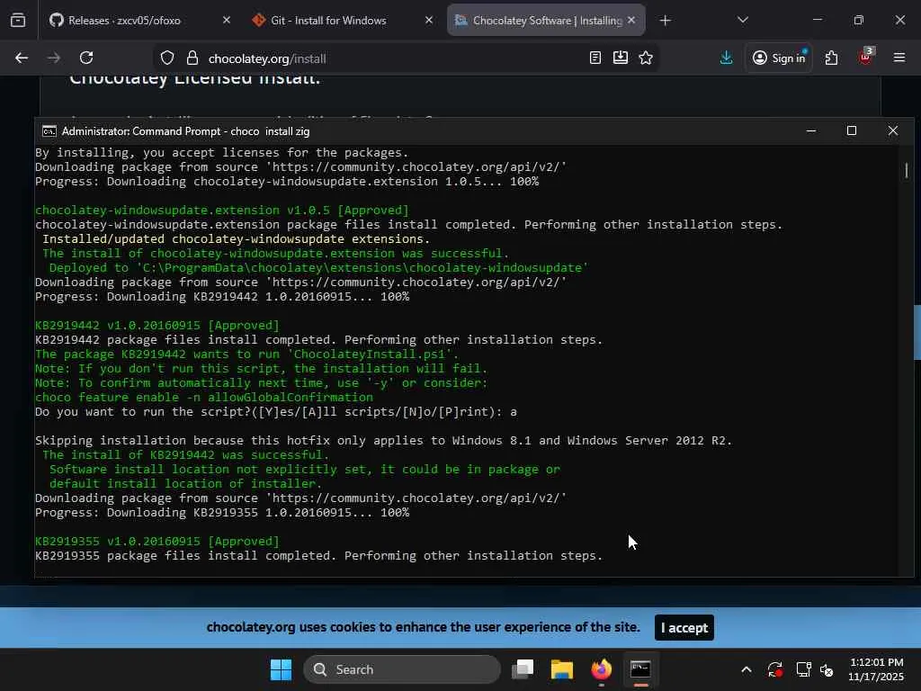The width and height of the screenshot is (921, 691).
Task: Save page to Pocket icon
Action: tap(621, 58)
